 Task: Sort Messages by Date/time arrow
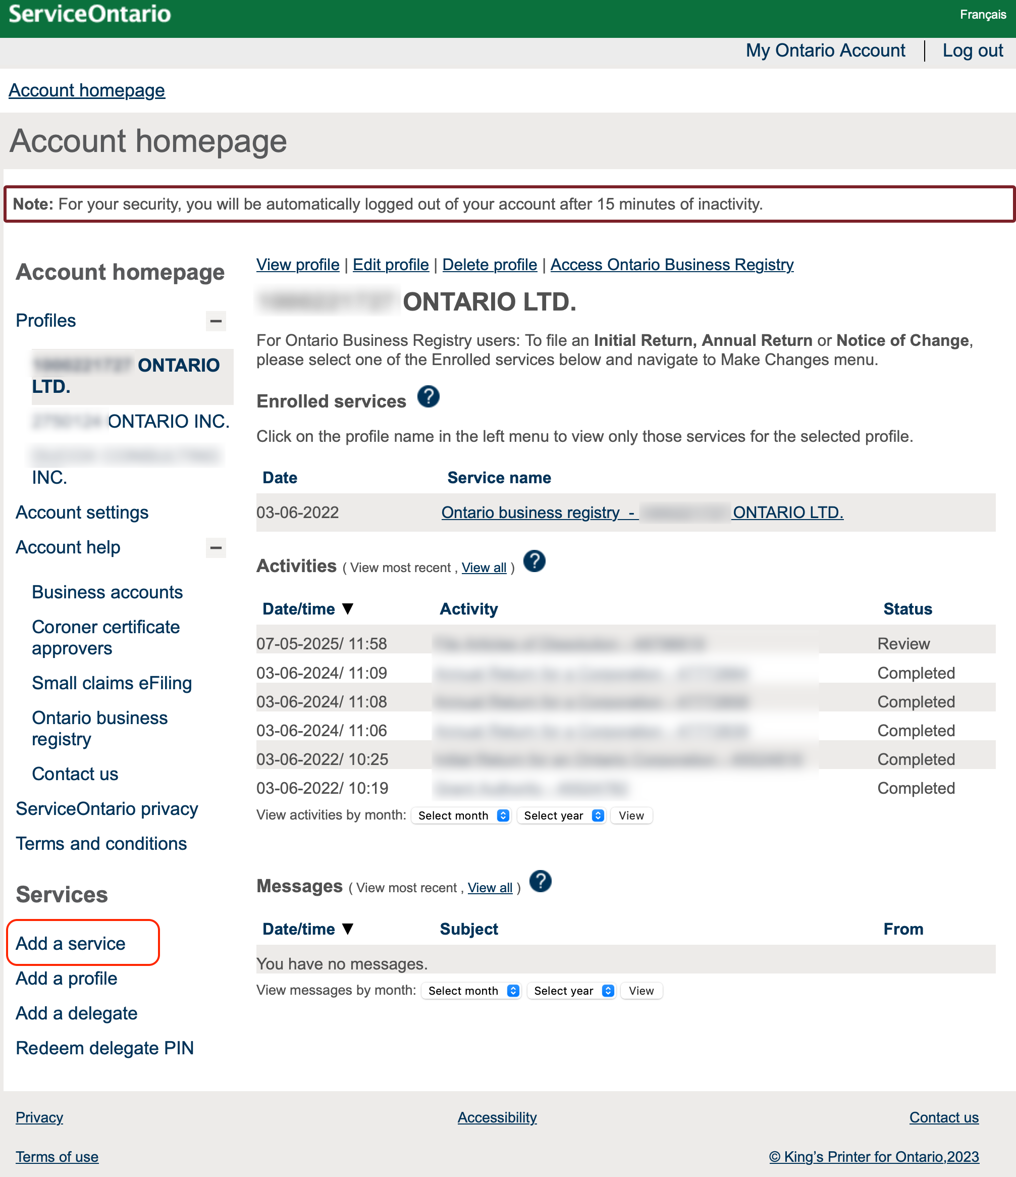click(348, 929)
